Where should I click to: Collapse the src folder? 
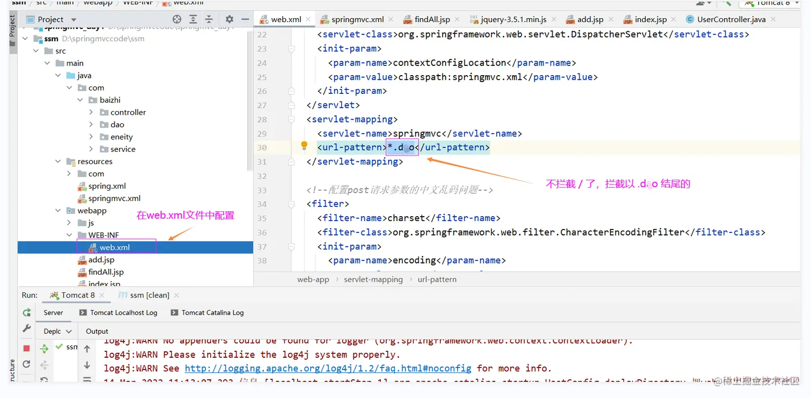click(36, 51)
